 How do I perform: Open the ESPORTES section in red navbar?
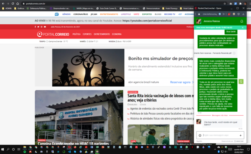(x=87, y=34)
